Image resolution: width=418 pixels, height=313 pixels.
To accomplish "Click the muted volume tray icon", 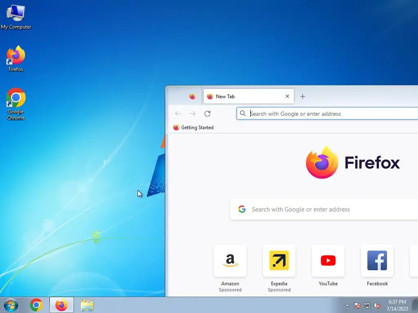I will [377, 305].
